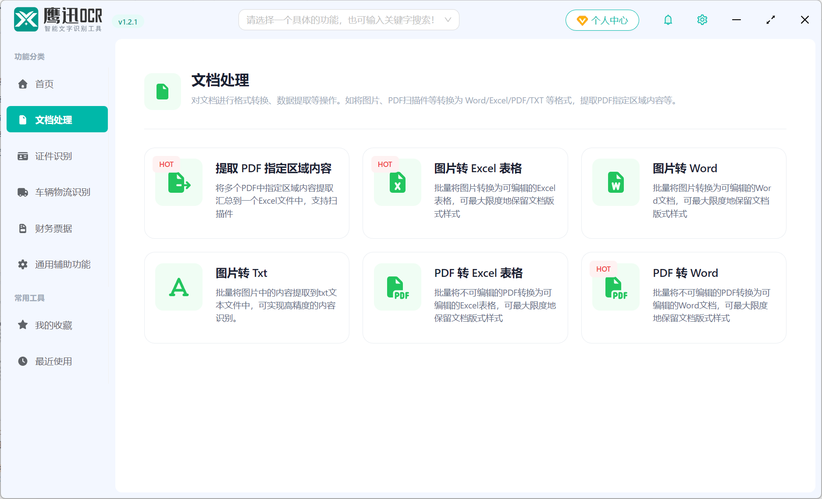Click the PDF 转 Word PDF icon
The width and height of the screenshot is (822, 499).
(x=616, y=287)
